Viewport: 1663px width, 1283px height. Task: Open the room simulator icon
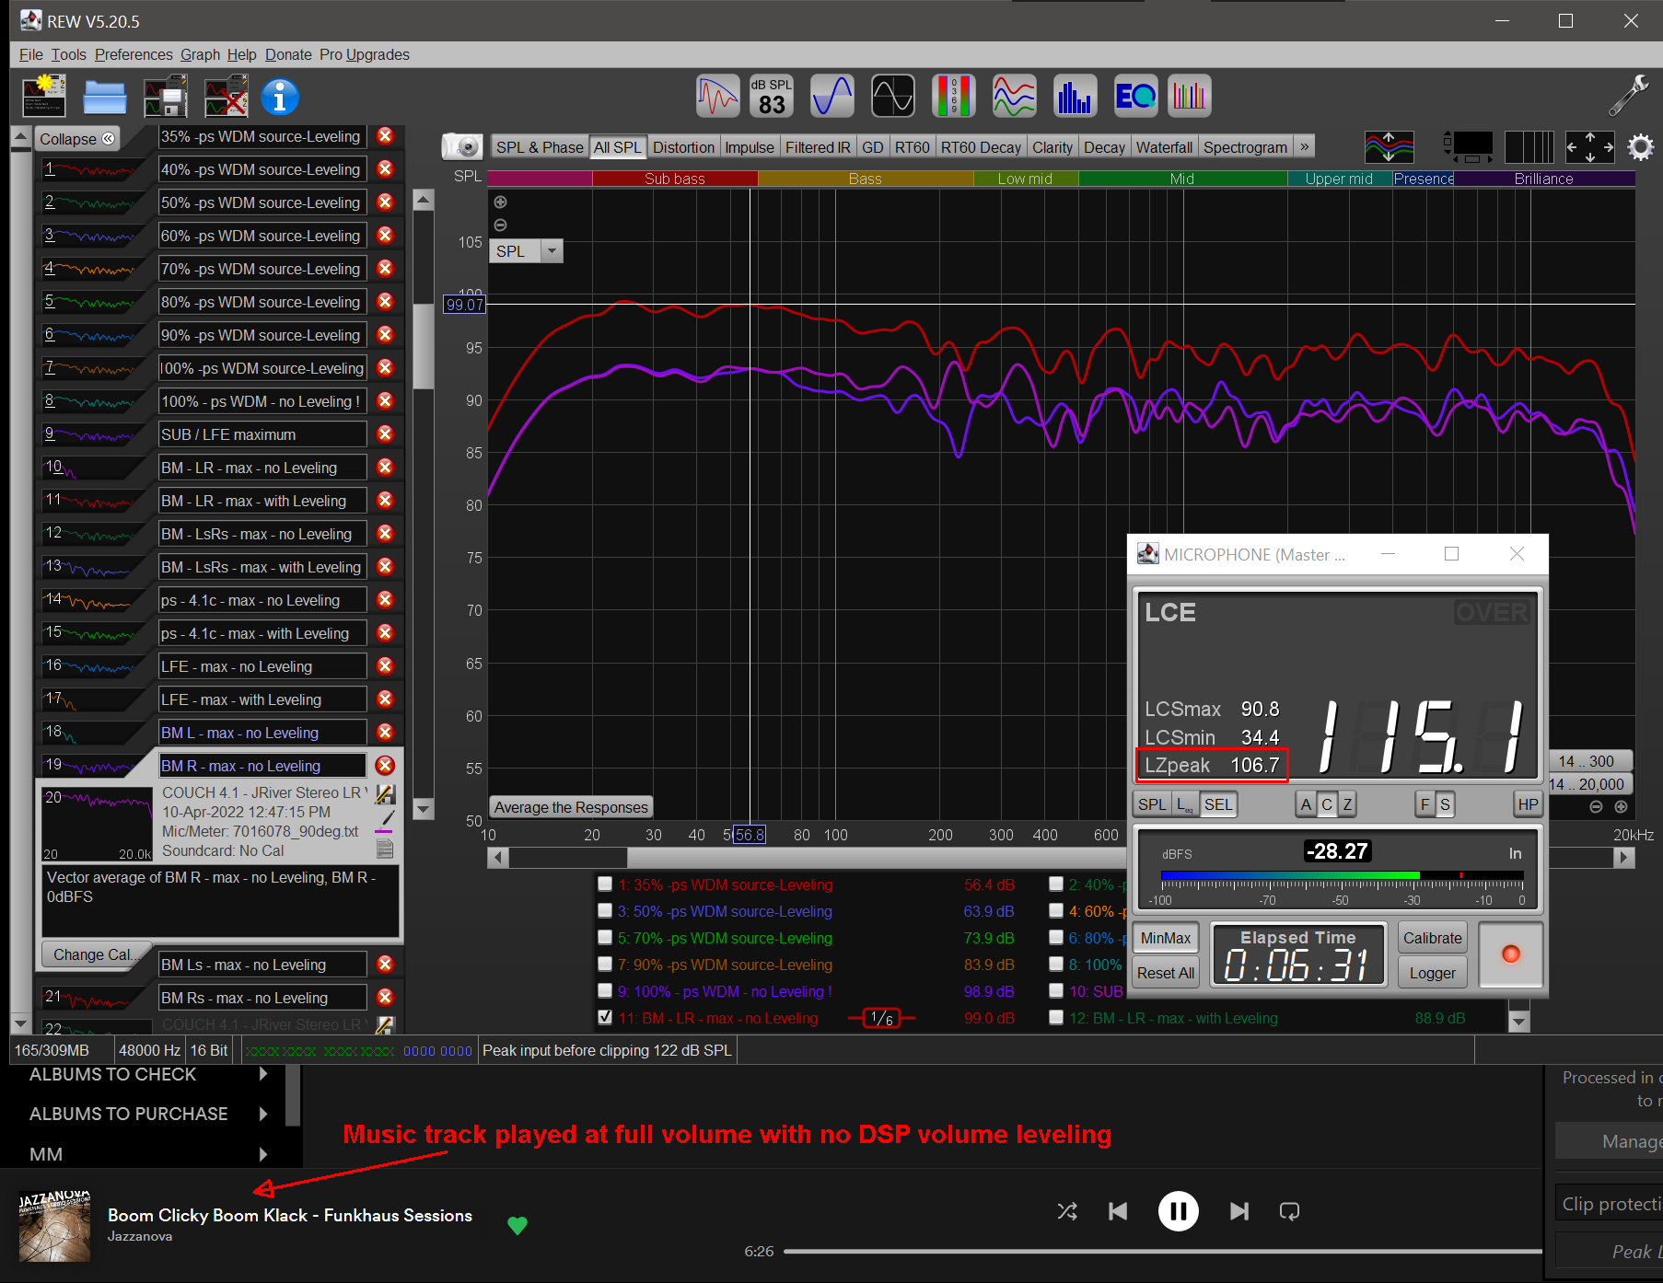pos(1190,96)
